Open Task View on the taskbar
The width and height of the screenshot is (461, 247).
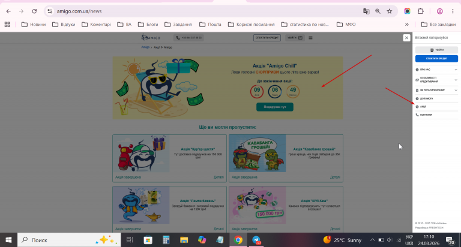click(x=130, y=240)
